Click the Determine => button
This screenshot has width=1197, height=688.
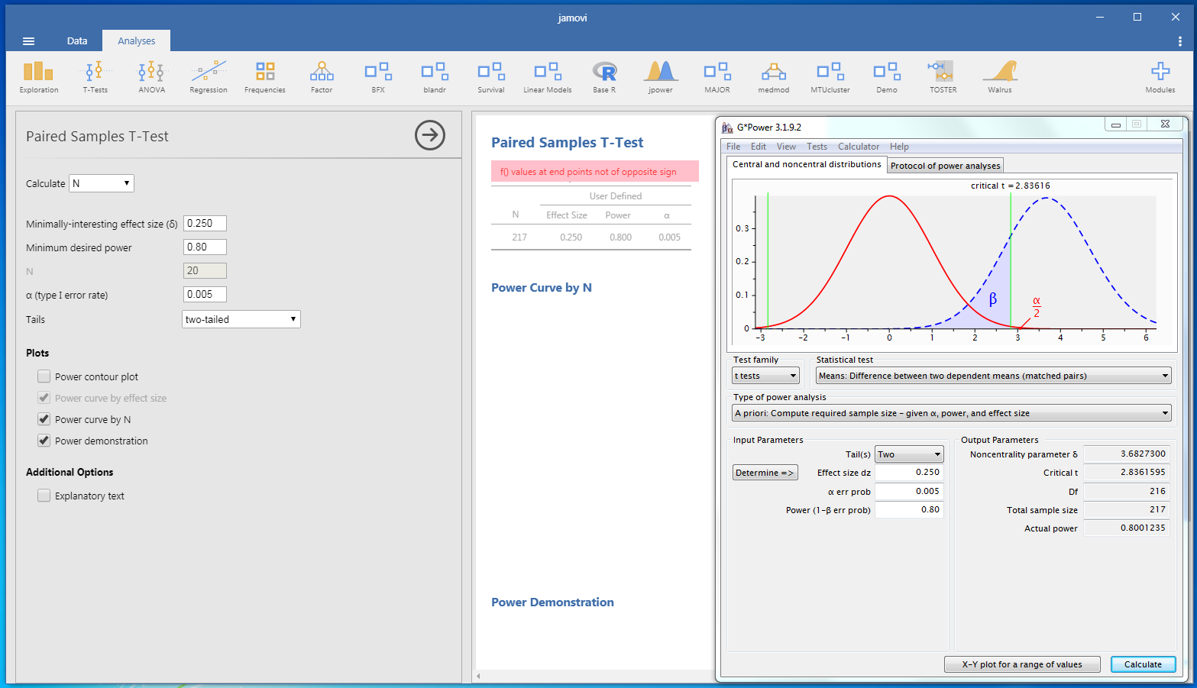tap(765, 473)
